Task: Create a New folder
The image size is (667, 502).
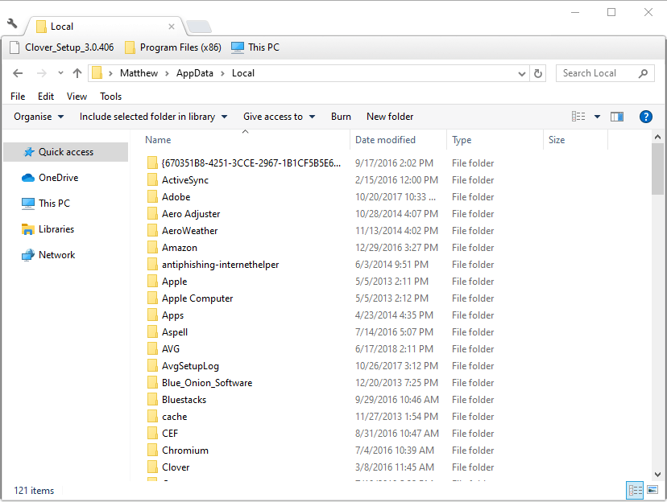Action: click(x=390, y=117)
